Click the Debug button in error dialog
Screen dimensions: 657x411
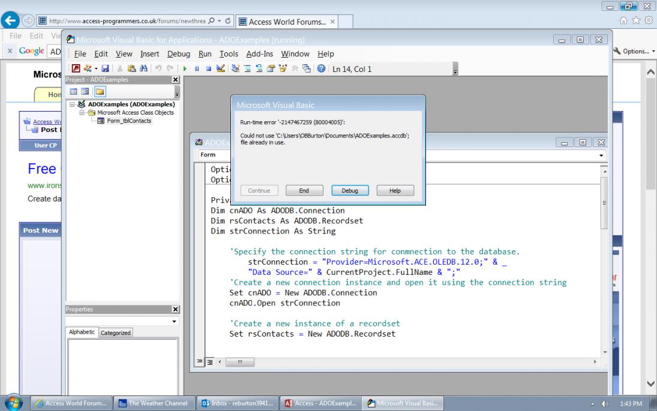350,191
